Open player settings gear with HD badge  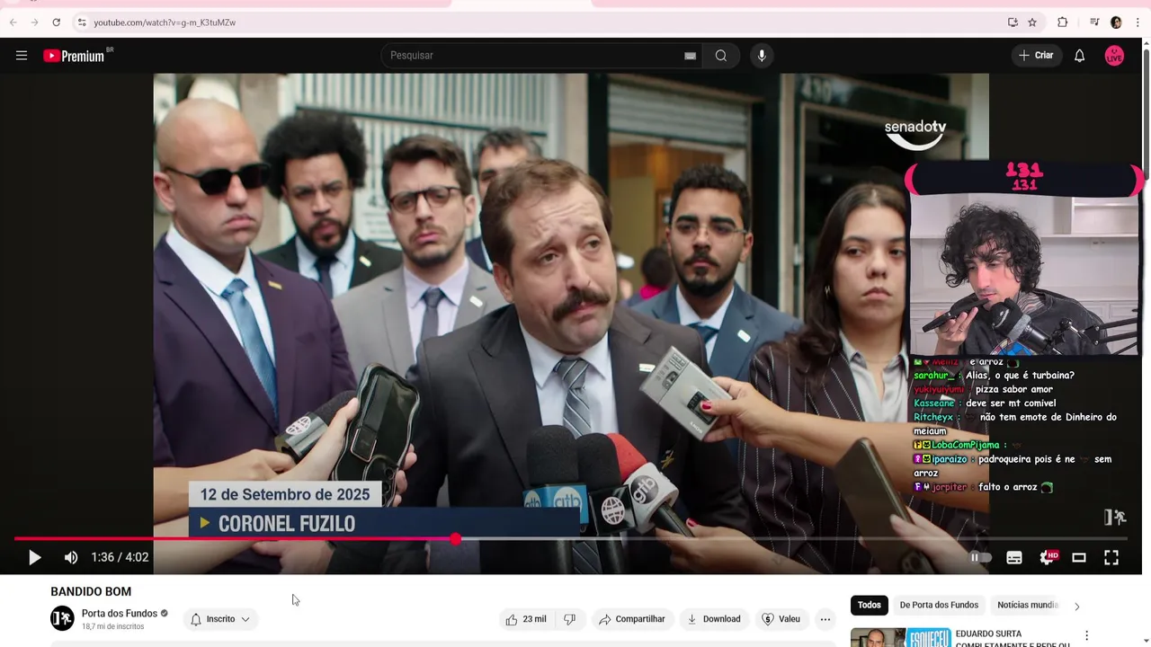tap(1048, 558)
